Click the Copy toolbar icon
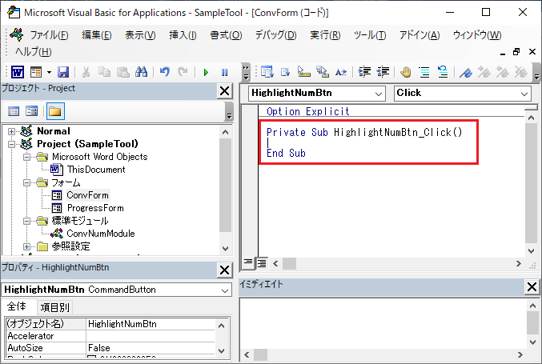 tap(104, 72)
